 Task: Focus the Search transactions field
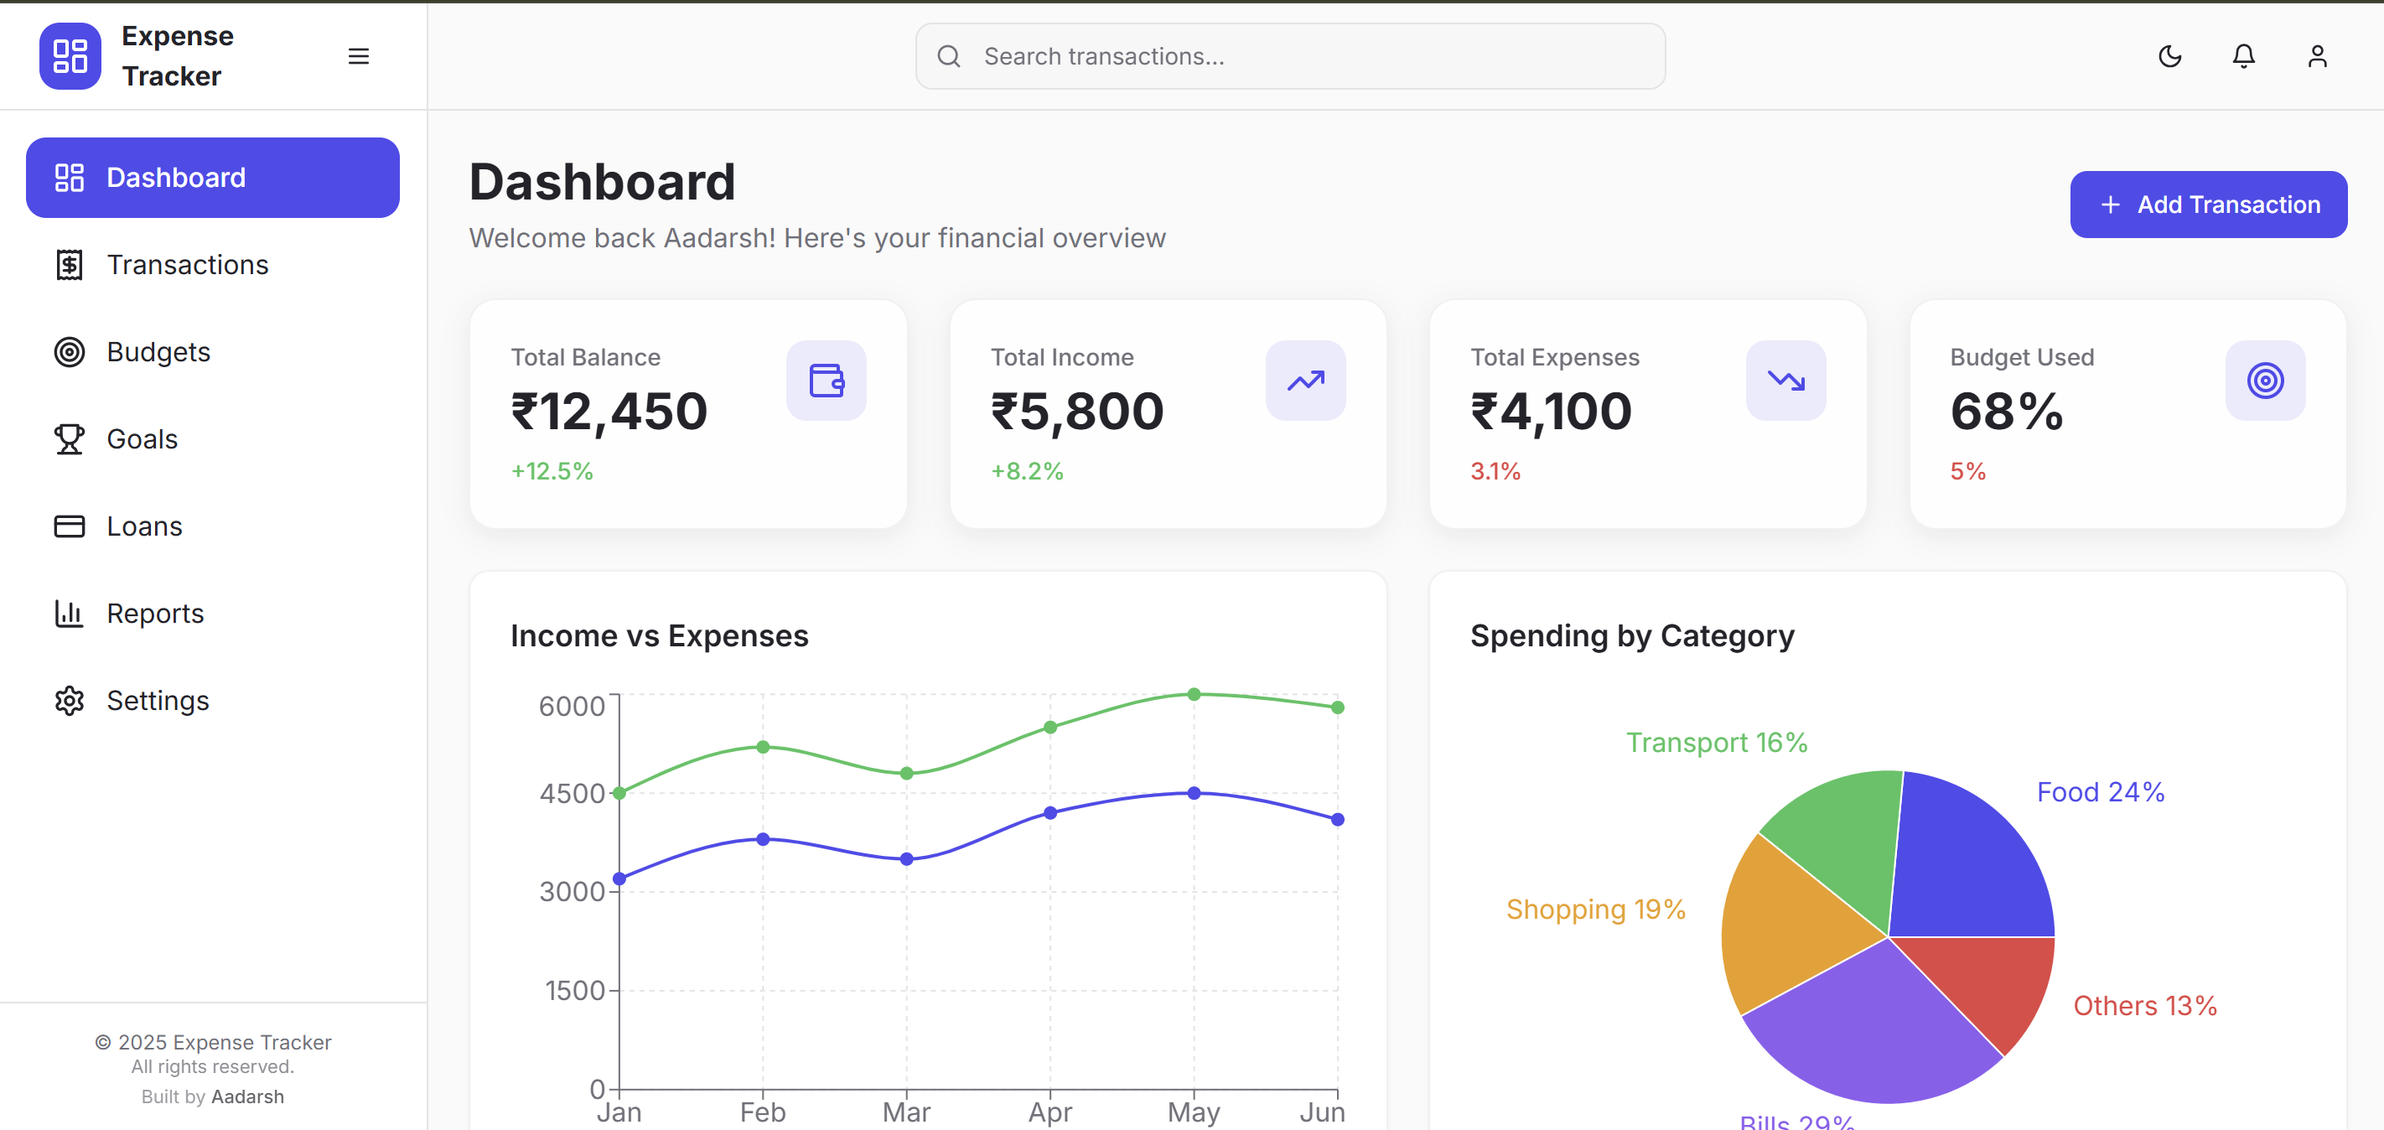click(x=1290, y=56)
